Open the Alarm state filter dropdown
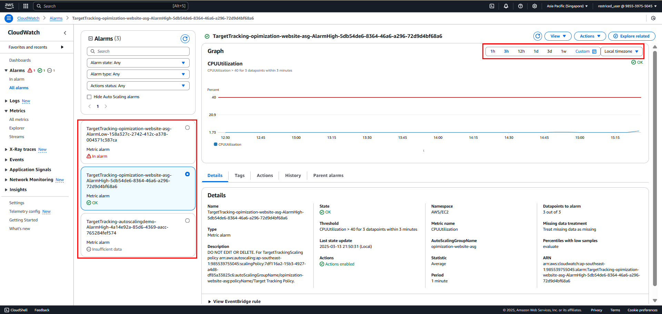This screenshot has width=662, height=314. pyautogui.click(x=138, y=63)
